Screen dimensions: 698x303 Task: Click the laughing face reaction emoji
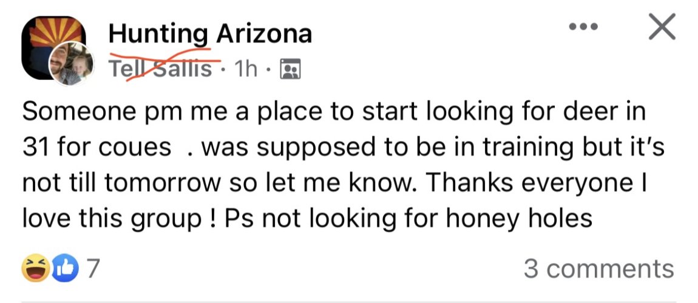click(x=35, y=269)
